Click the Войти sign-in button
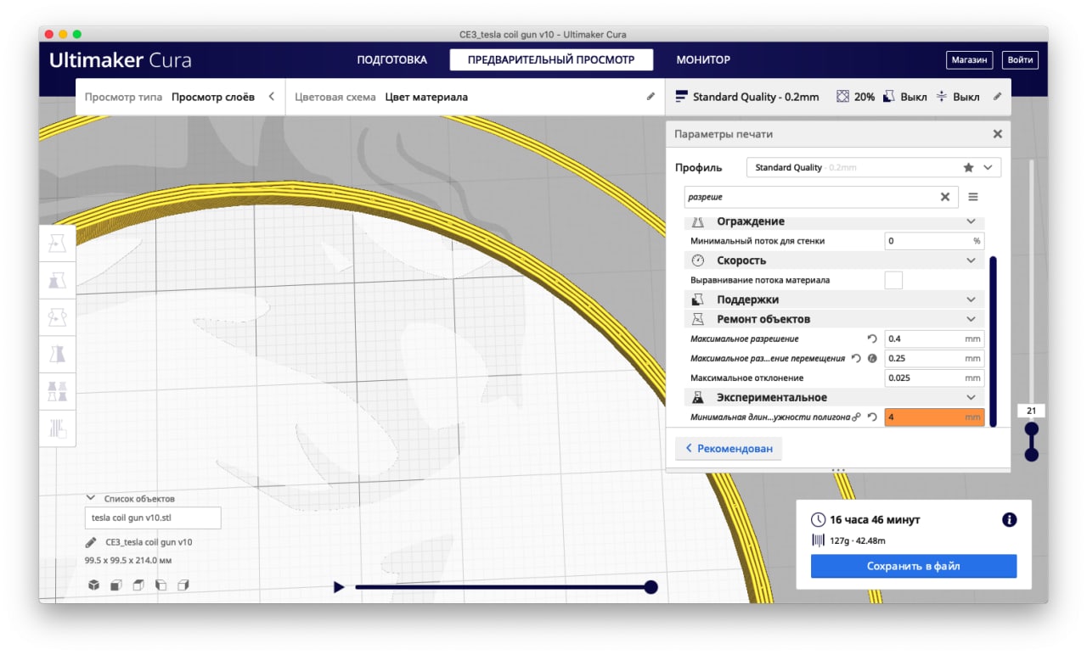Image resolution: width=1087 pixels, height=655 pixels. [x=1019, y=60]
